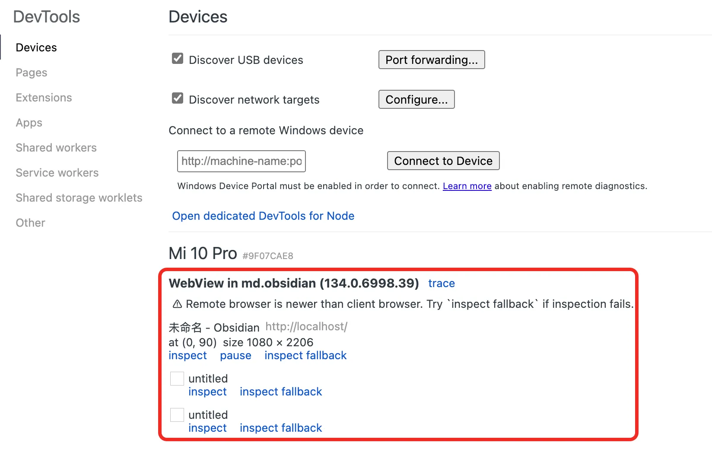Inspect the first untitled target
712x449 pixels.
[x=207, y=392]
